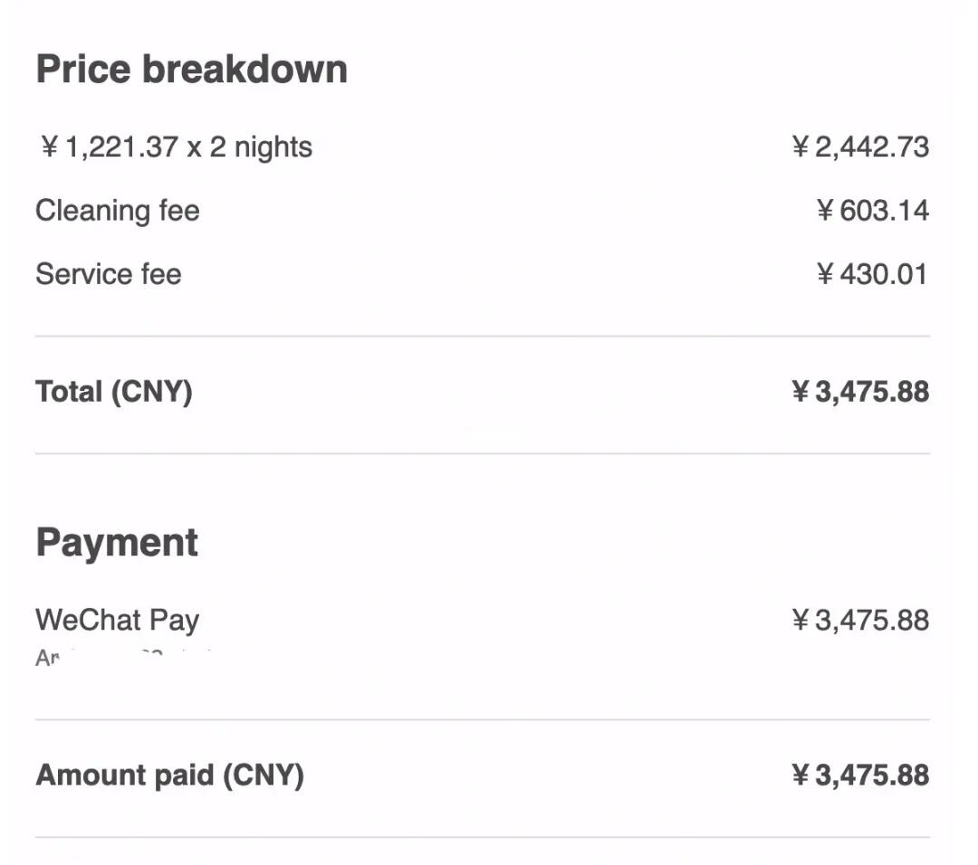This screenshot has height=865, width=978.
Task: Select the Service fee label
Action: point(108,274)
